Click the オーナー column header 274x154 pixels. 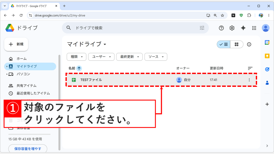click(x=183, y=68)
